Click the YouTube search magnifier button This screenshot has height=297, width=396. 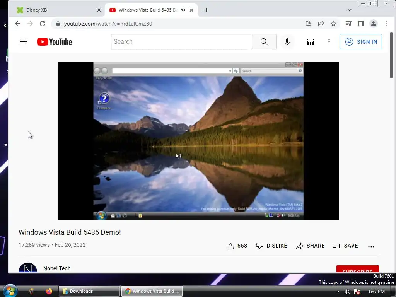tap(264, 42)
